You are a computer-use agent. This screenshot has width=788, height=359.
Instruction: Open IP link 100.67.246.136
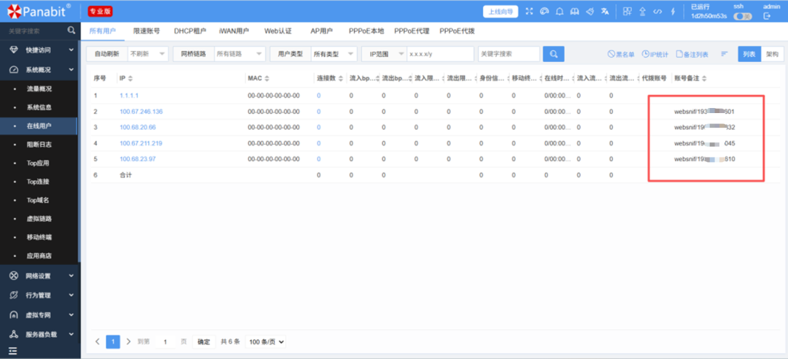[142, 111]
